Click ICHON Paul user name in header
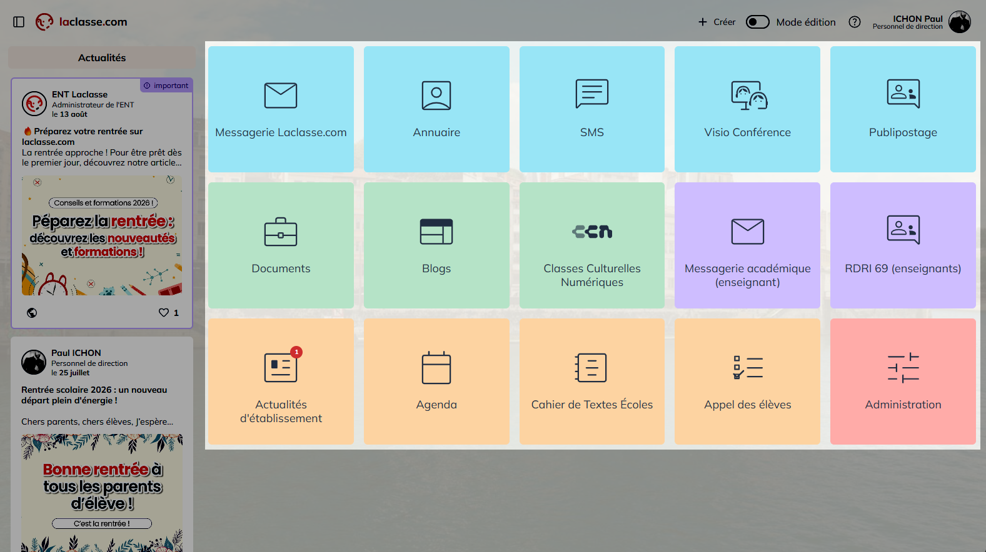 [x=918, y=19]
